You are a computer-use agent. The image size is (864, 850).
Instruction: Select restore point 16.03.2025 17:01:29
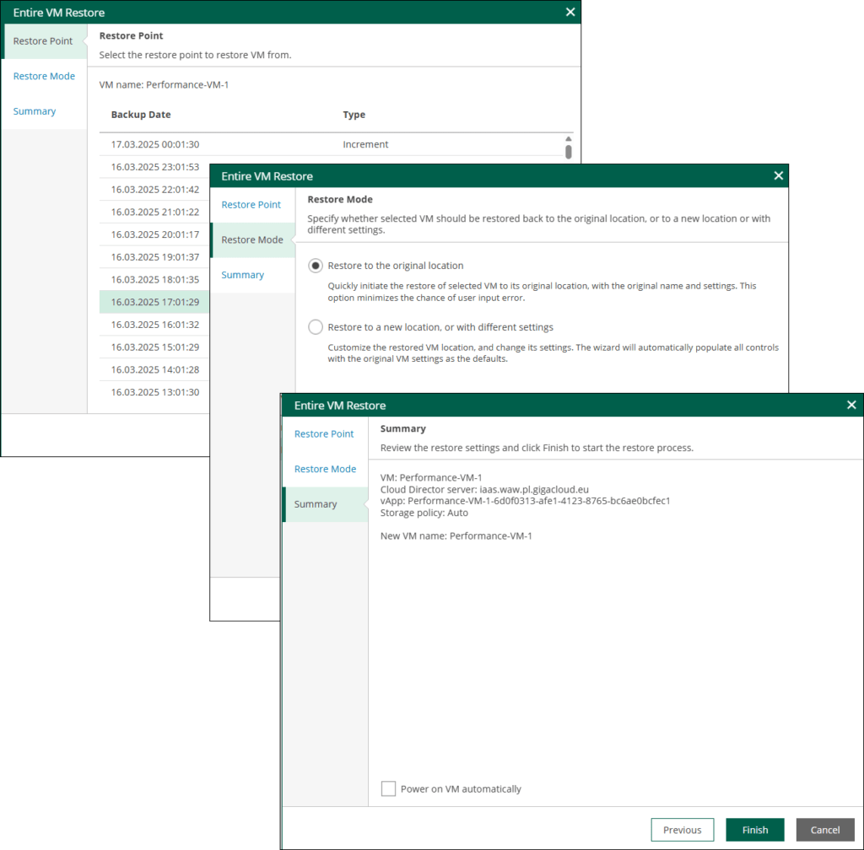pyautogui.click(x=155, y=302)
